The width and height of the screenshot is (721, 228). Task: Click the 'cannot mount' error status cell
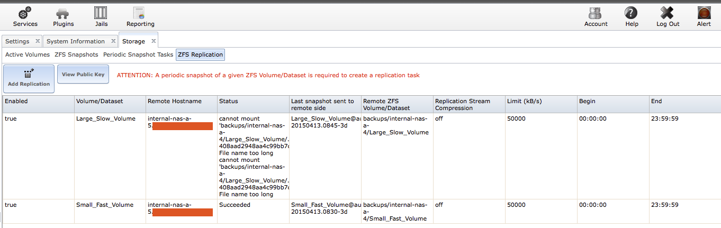253,156
